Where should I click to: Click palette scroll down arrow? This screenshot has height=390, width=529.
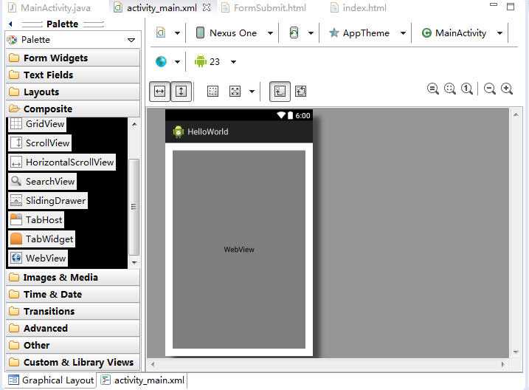tap(134, 262)
